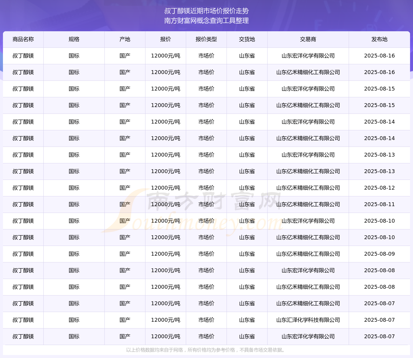Click 山东亿禾精细化工有限公司 in the 2025-08-11 row
Image resolution: width=413 pixels, height=358 pixels.
(x=308, y=204)
